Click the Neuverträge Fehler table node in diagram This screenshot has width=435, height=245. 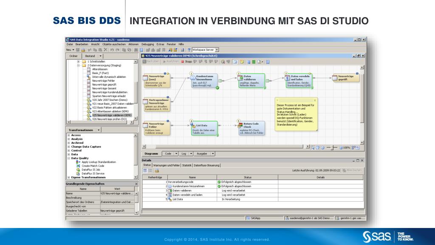156,128
